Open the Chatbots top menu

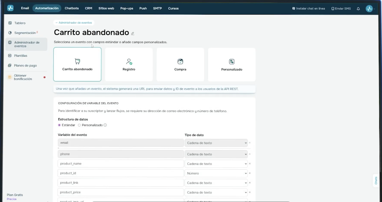72,8
